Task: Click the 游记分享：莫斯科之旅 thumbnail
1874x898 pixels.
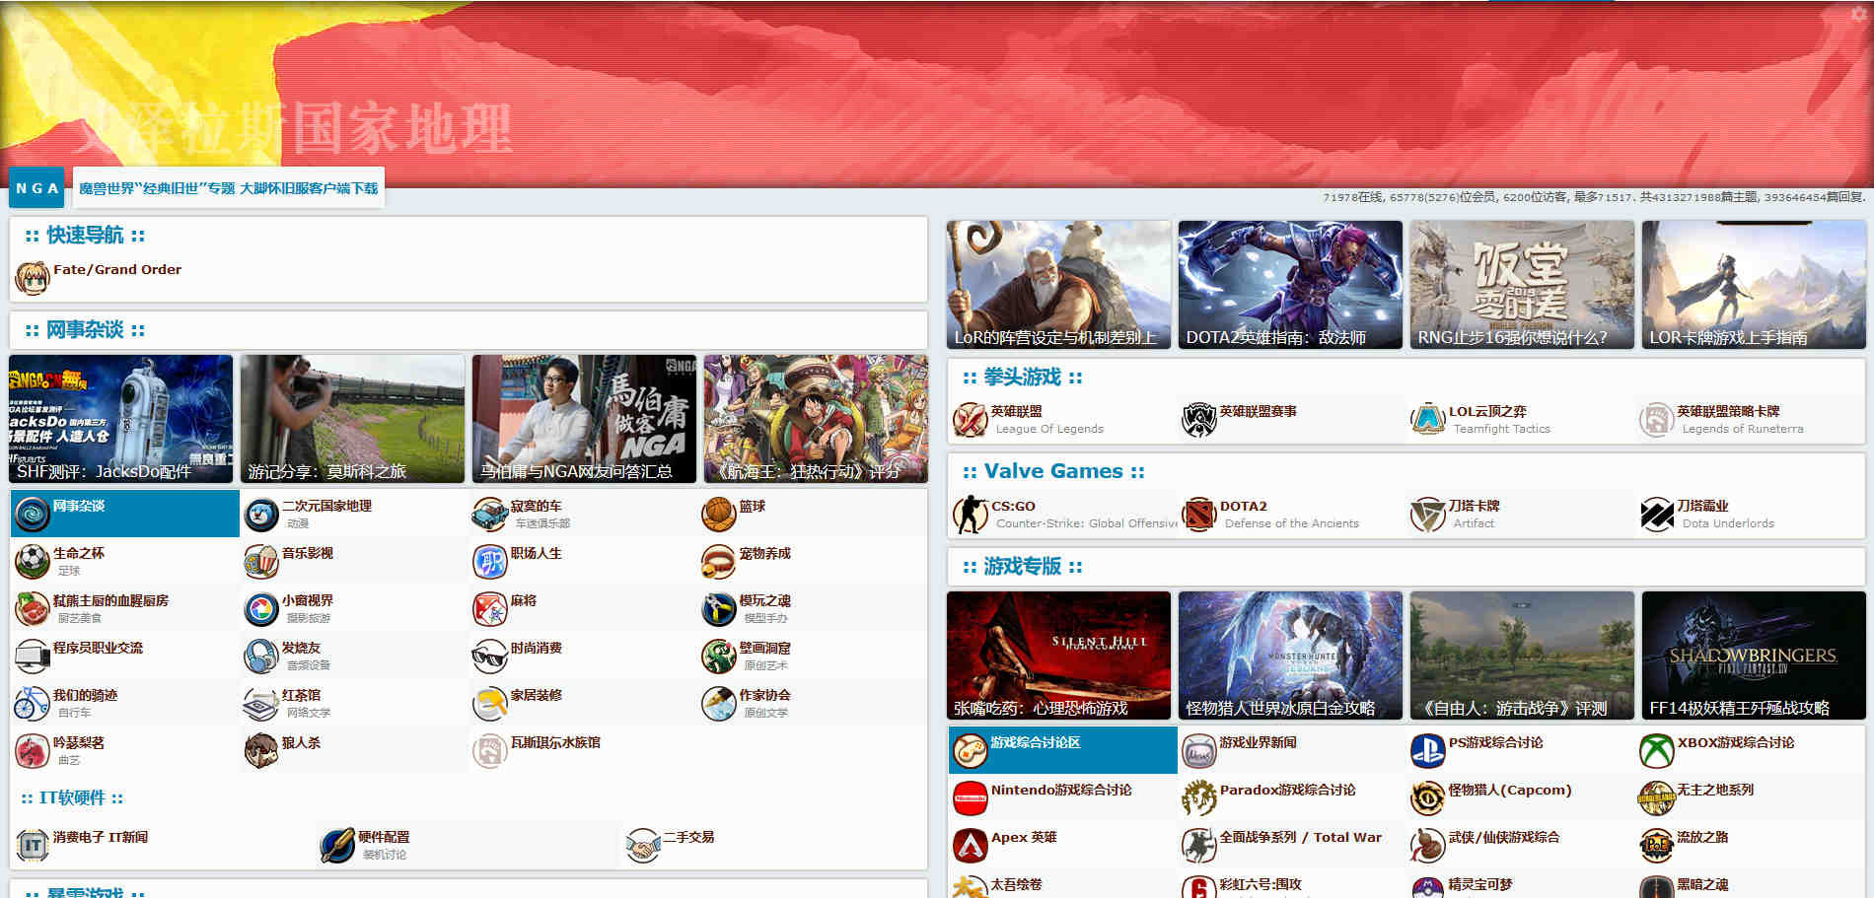Action: (352, 419)
